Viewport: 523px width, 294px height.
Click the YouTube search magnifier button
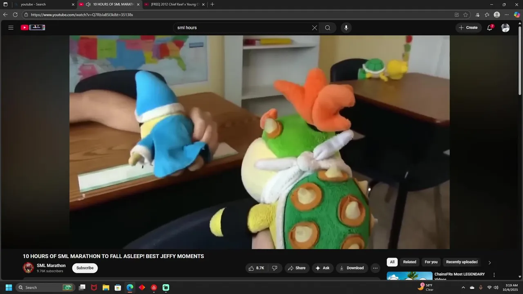(328, 28)
